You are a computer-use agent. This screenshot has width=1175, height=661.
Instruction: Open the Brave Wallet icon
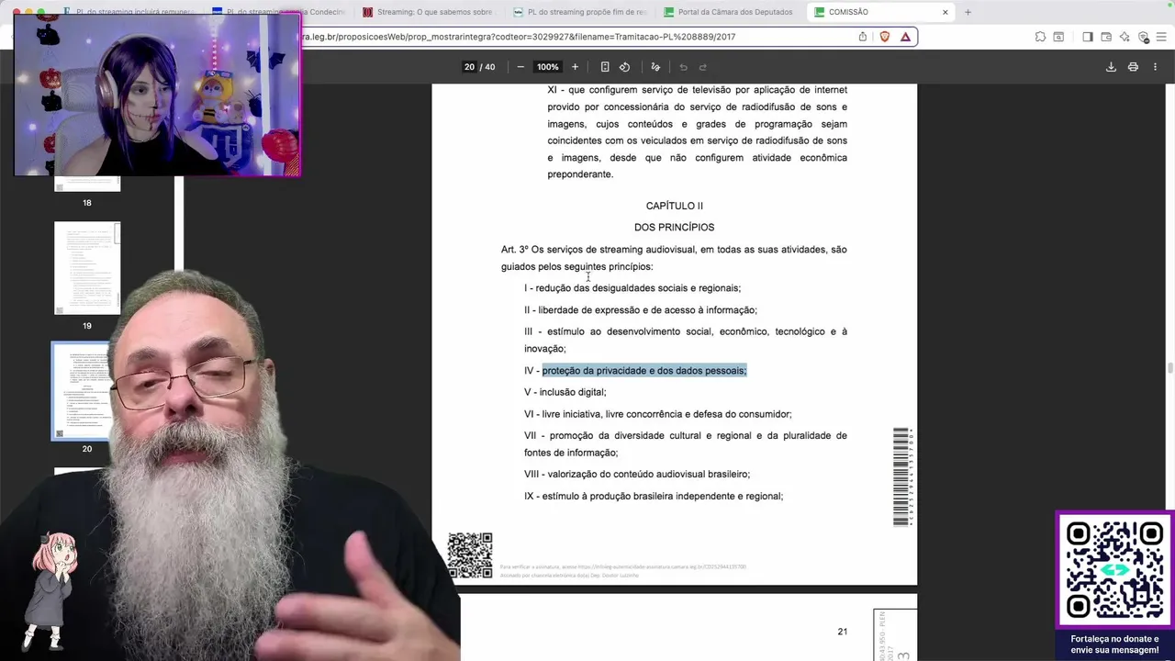pos(1106,37)
